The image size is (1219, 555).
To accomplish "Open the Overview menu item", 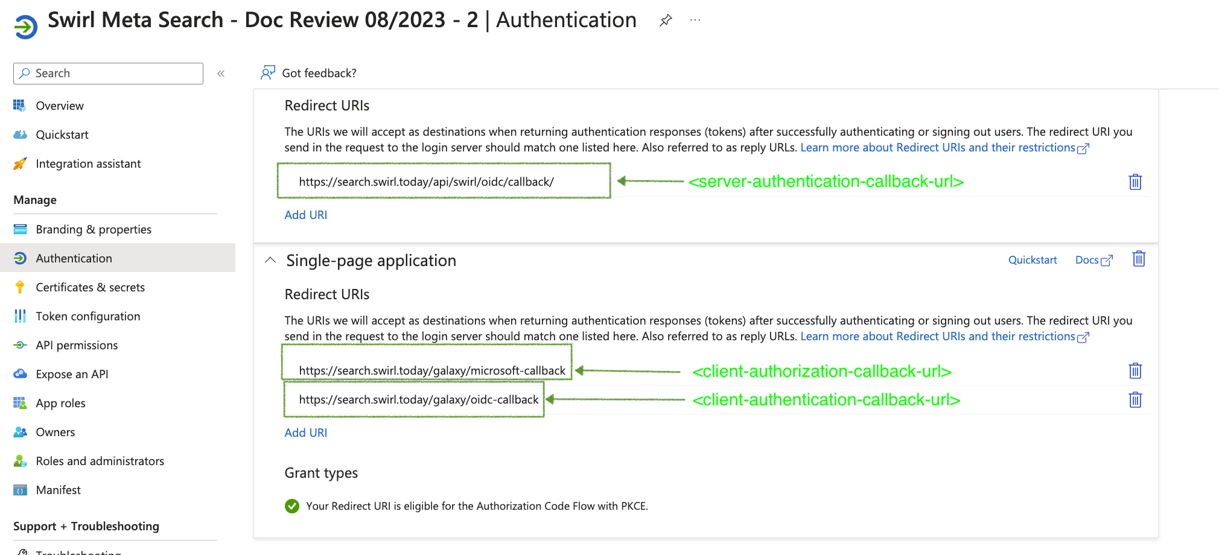I will [x=60, y=106].
